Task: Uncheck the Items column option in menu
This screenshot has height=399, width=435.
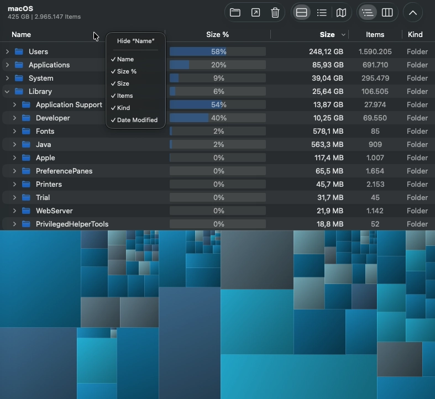Action: click(x=135, y=96)
